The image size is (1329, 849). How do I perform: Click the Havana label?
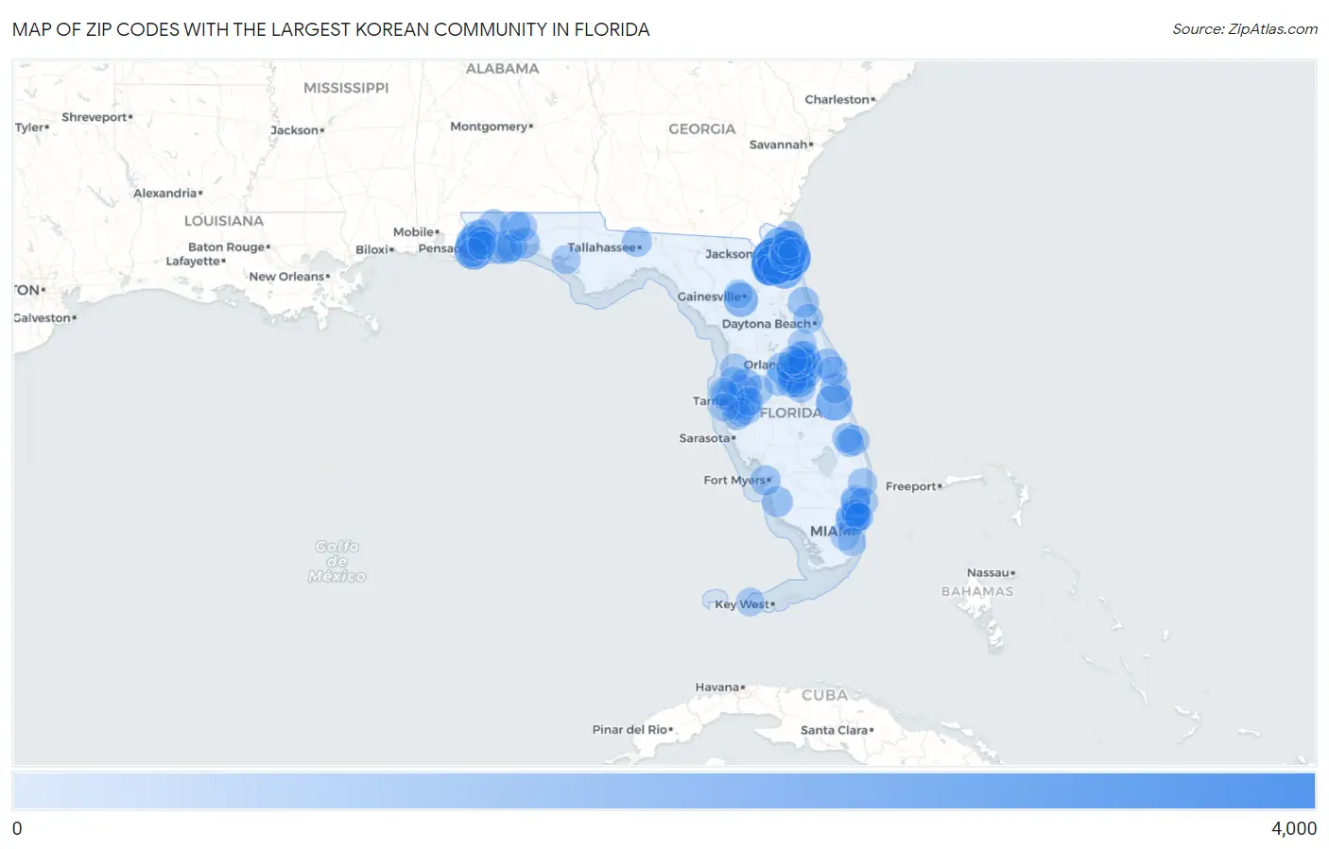tap(717, 688)
